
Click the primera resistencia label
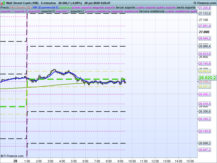click(x=98, y=11)
